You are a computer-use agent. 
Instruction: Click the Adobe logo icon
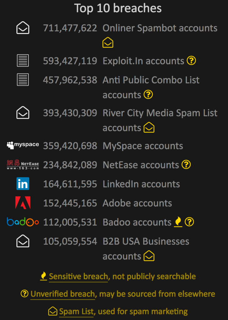[x=23, y=202]
